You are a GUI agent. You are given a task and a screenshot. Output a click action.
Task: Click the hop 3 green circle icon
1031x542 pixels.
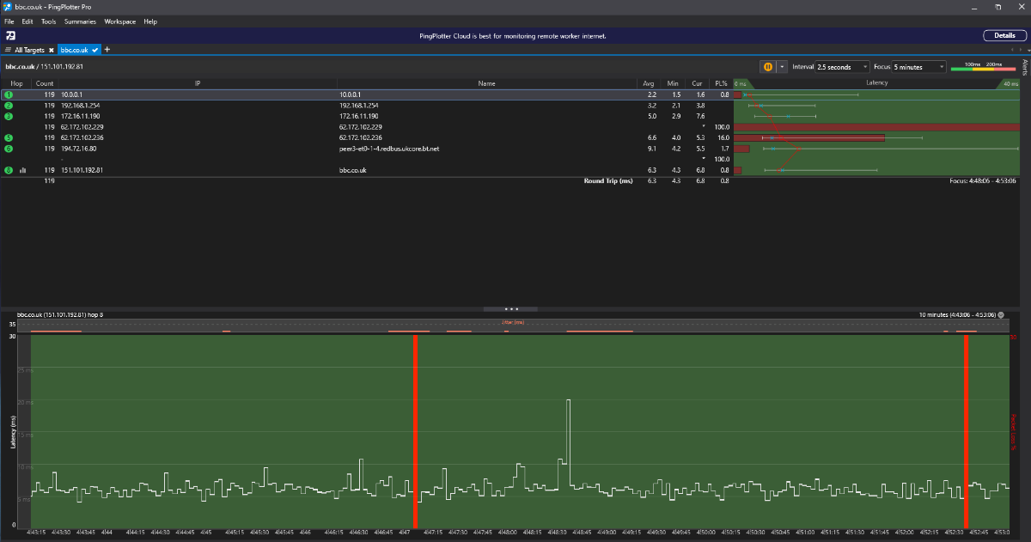click(x=9, y=116)
